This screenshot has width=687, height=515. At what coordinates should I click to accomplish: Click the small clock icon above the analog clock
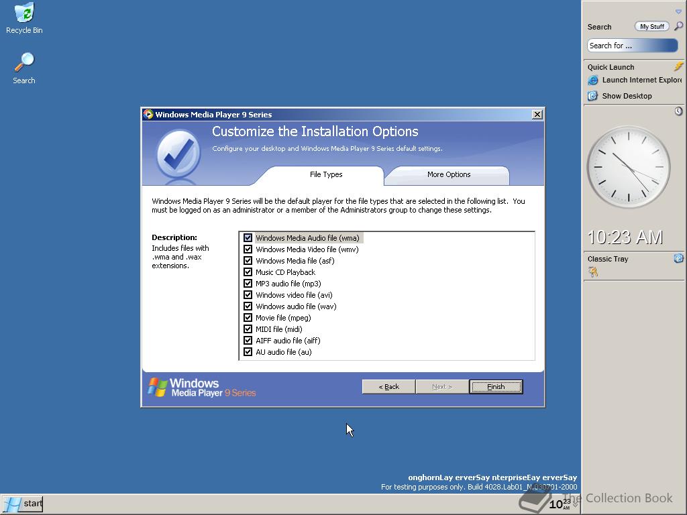(x=678, y=111)
